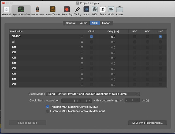
Task: Increase the Clock Start position value
Action: click(x=90, y=101)
